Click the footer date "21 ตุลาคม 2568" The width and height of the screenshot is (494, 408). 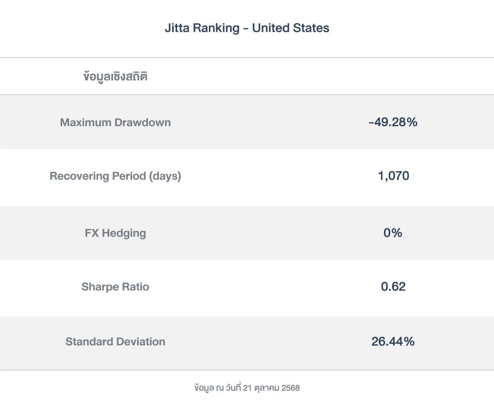point(272,388)
